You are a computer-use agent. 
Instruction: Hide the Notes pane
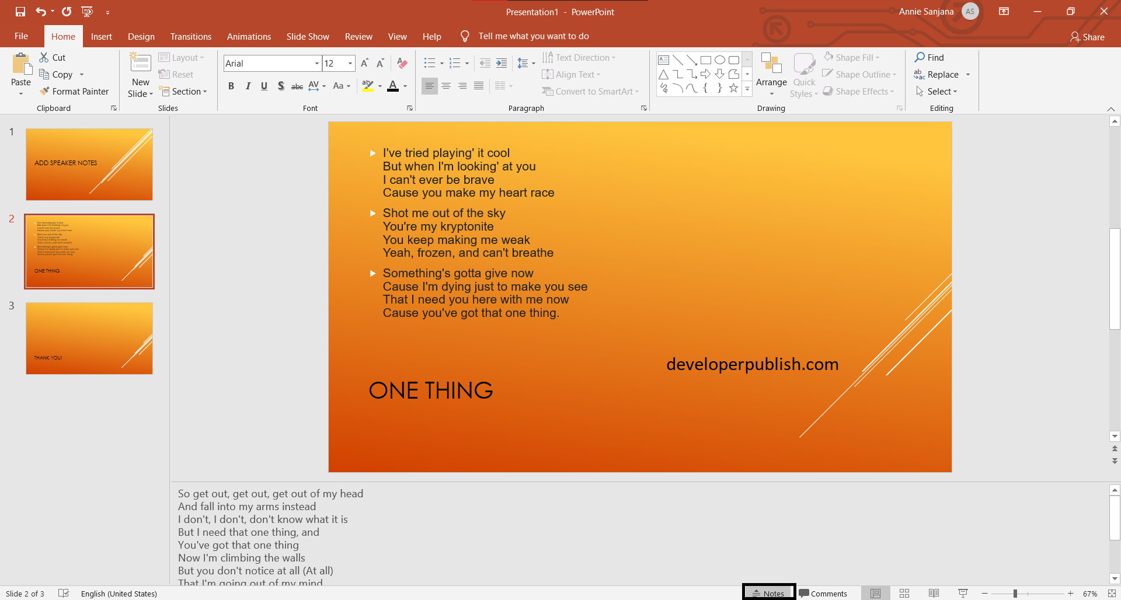pyautogui.click(x=768, y=592)
